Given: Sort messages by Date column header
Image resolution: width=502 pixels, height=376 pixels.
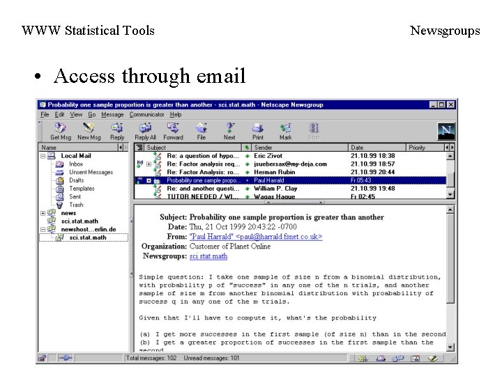Looking at the screenshot, I should tap(376, 148).
